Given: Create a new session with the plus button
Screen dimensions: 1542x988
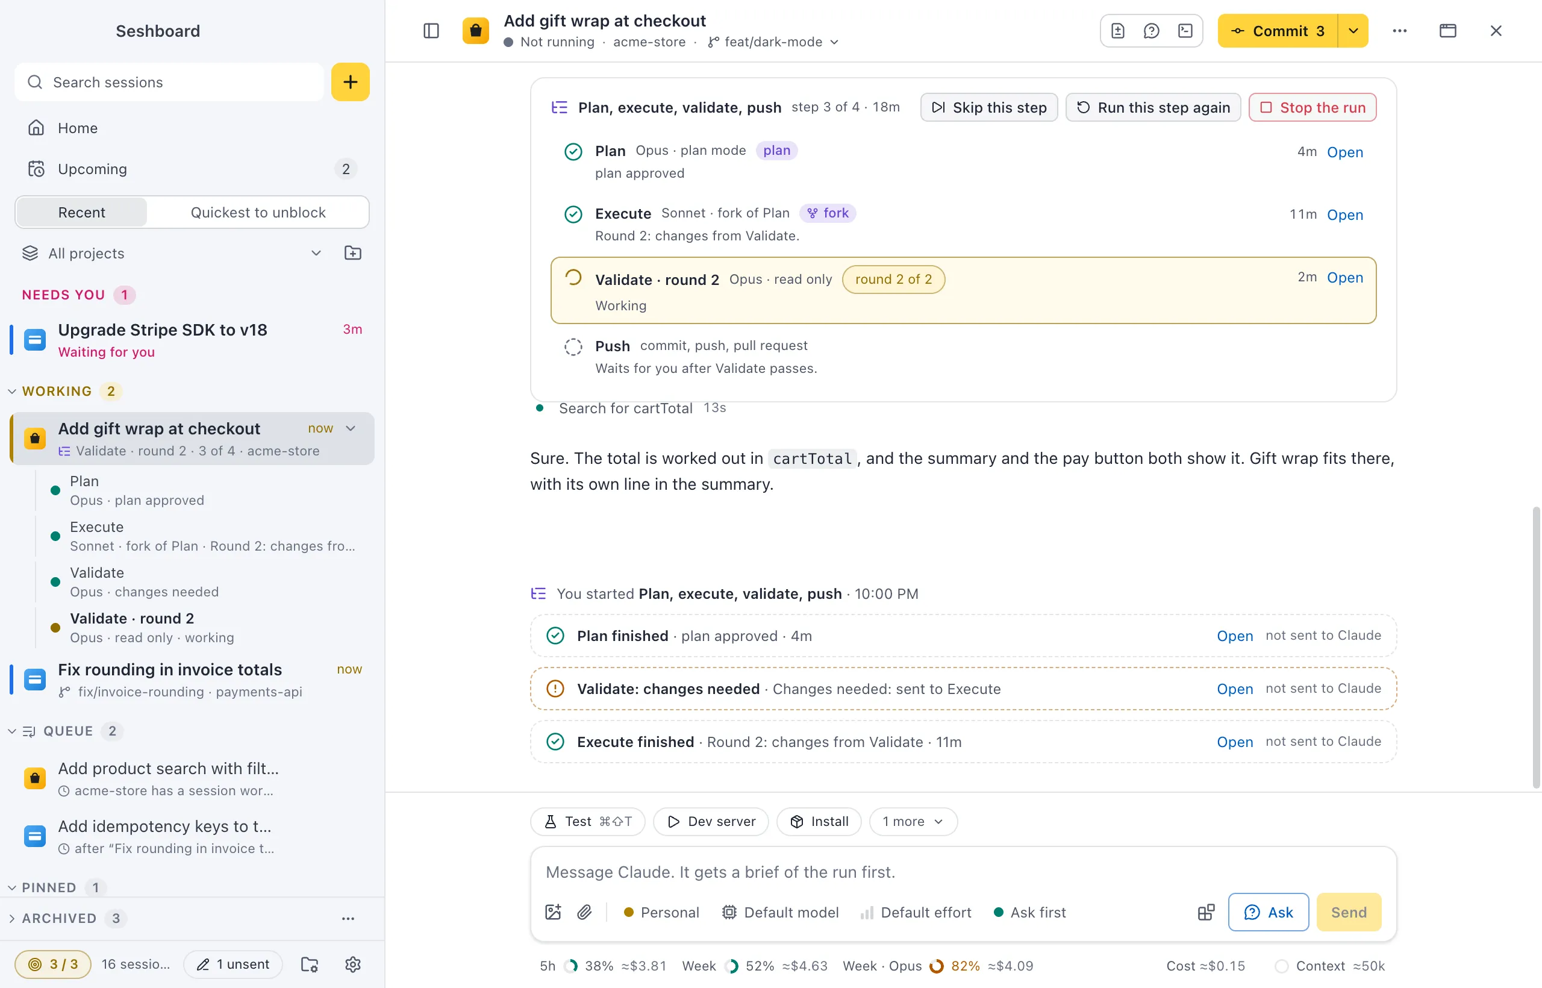Looking at the screenshot, I should [350, 82].
